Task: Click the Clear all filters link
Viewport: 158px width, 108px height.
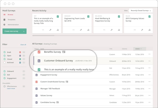Action: click(23, 45)
